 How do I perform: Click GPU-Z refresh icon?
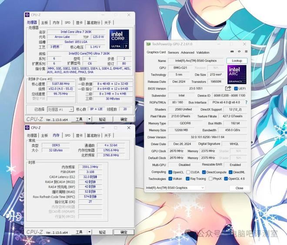point(239,52)
